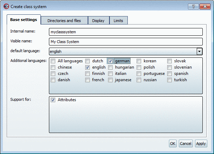Open the default language dropdown arrow
The width and height of the screenshot is (214, 154).
(x=199, y=51)
